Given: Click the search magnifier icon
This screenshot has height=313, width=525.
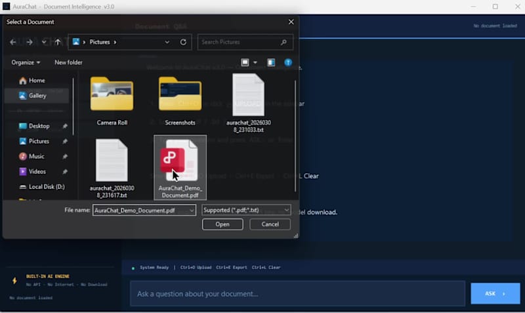Looking at the screenshot, I should click(283, 42).
